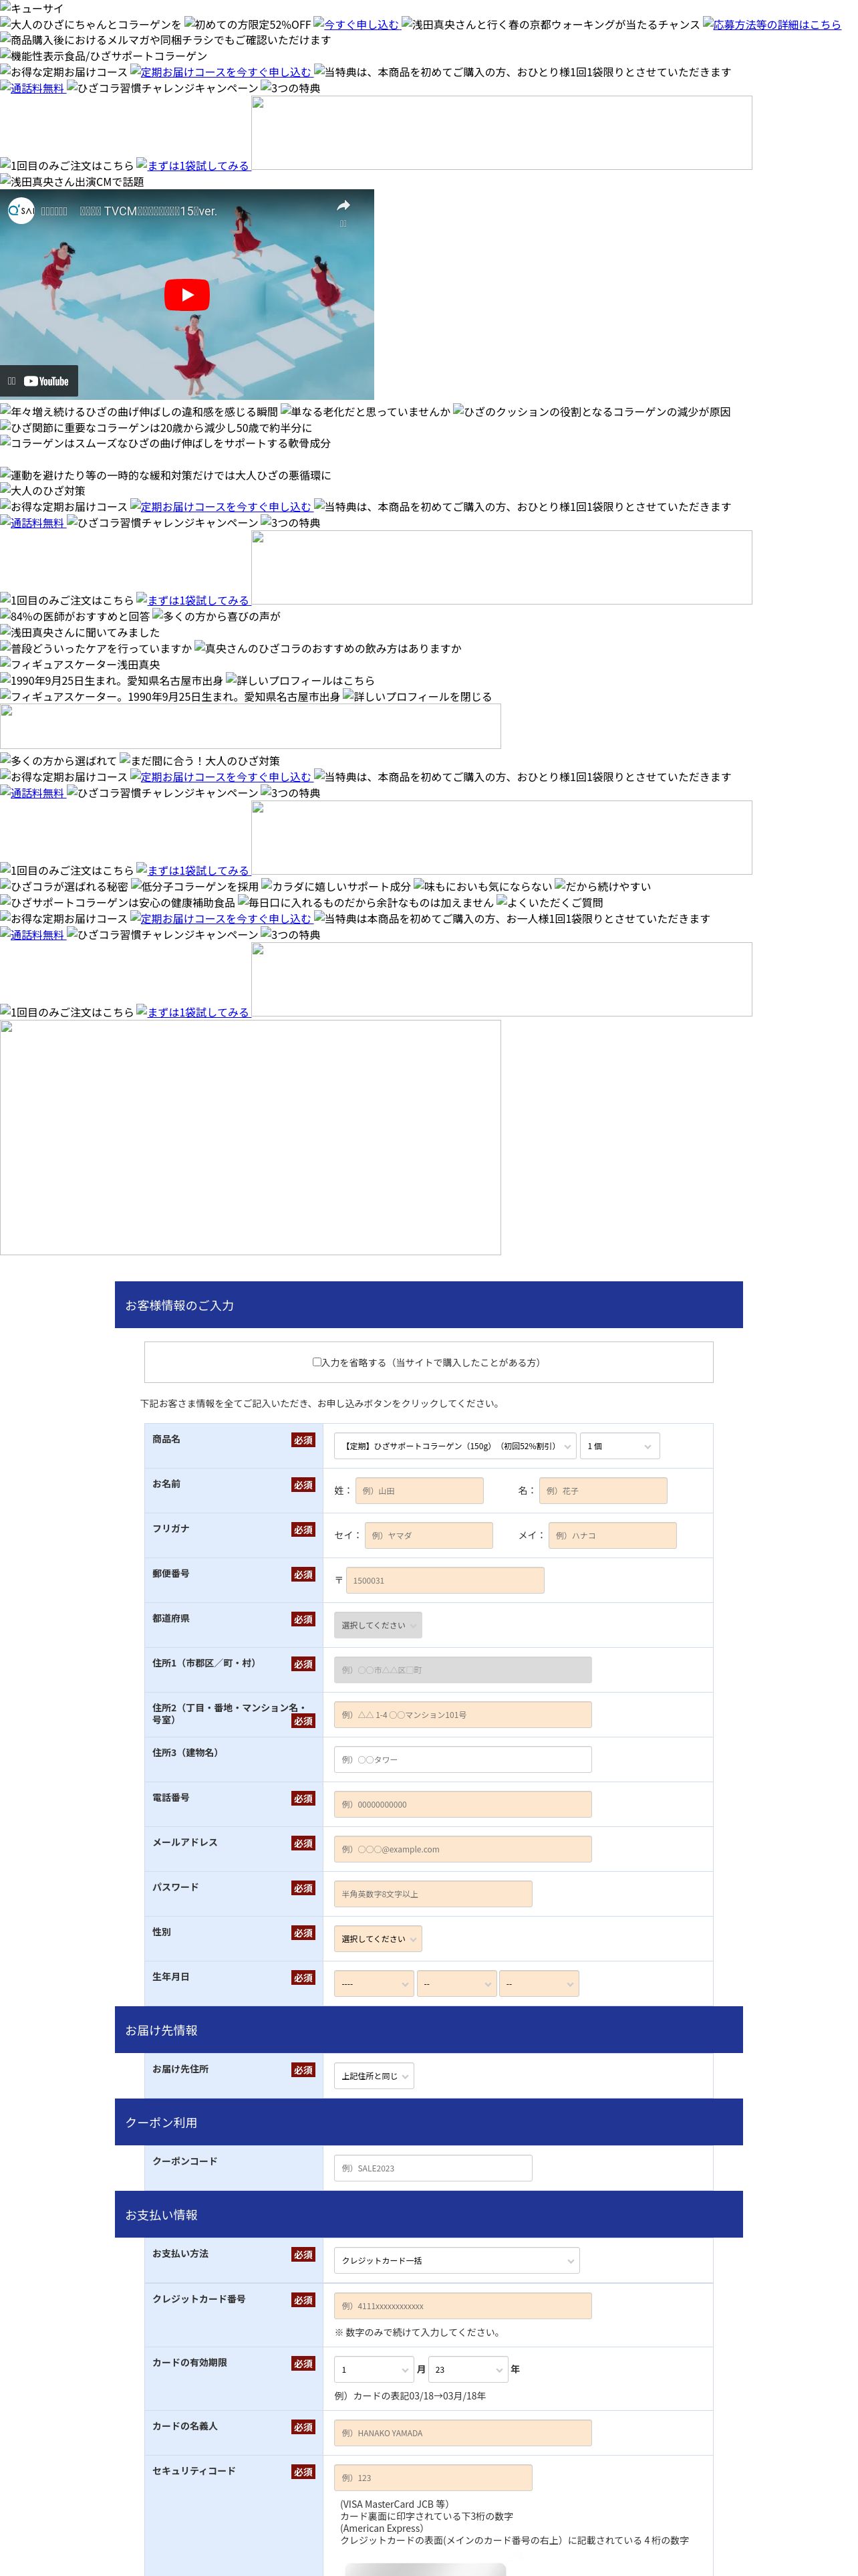
Task: Click the キューサイ logo text at top
Action: tap(32, 8)
